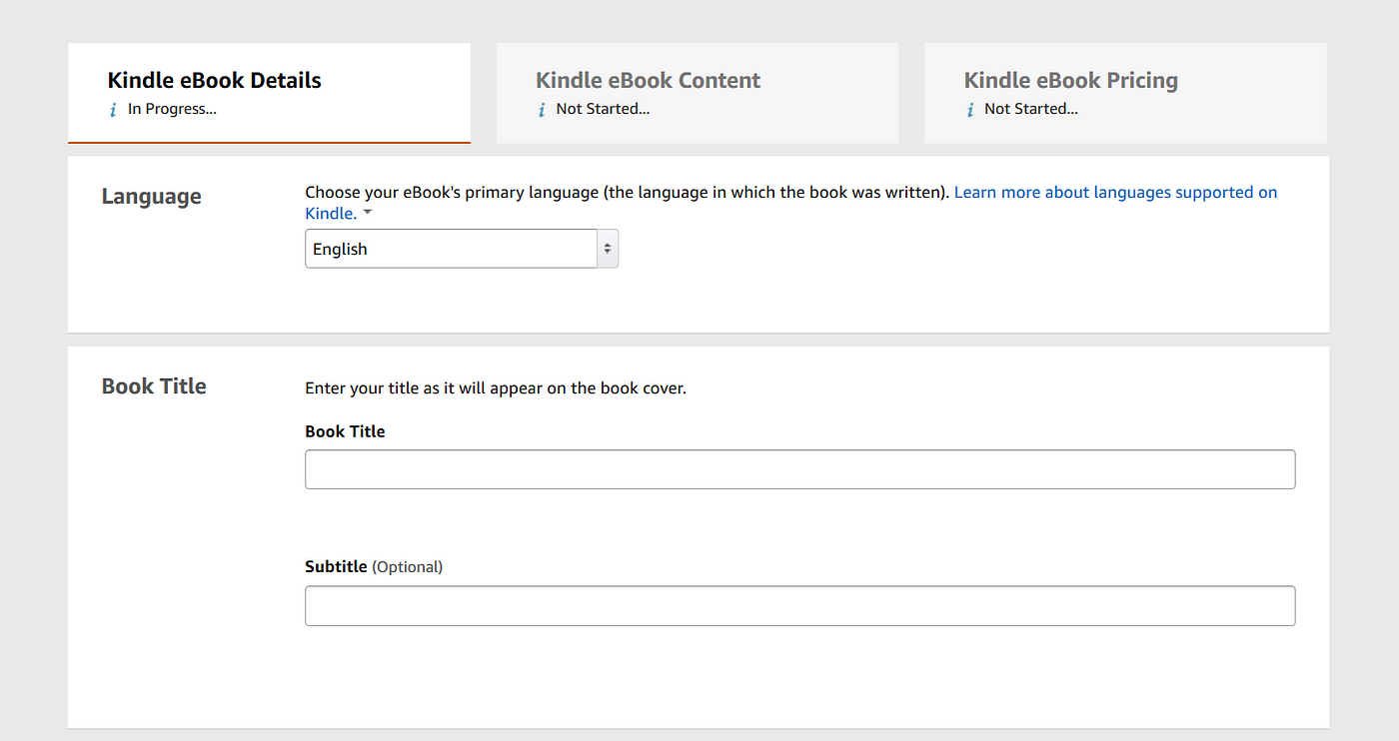The image size is (1399, 741).
Task: Open the Kindle eBook Details tab
Action: point(269,93)
